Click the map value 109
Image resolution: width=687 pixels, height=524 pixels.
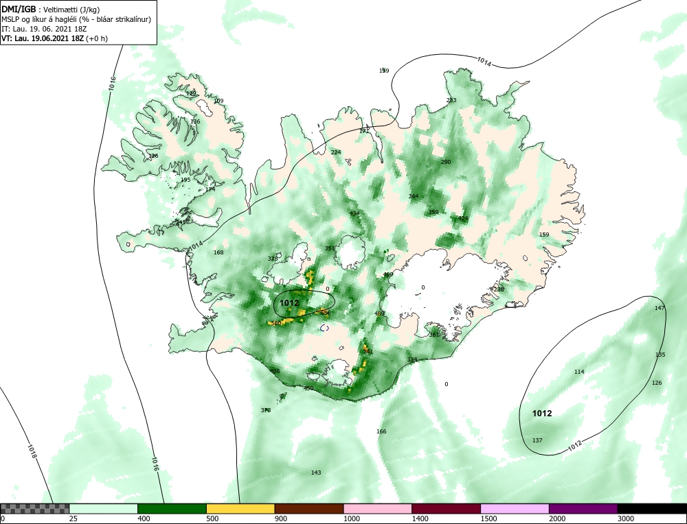point(218,101)
